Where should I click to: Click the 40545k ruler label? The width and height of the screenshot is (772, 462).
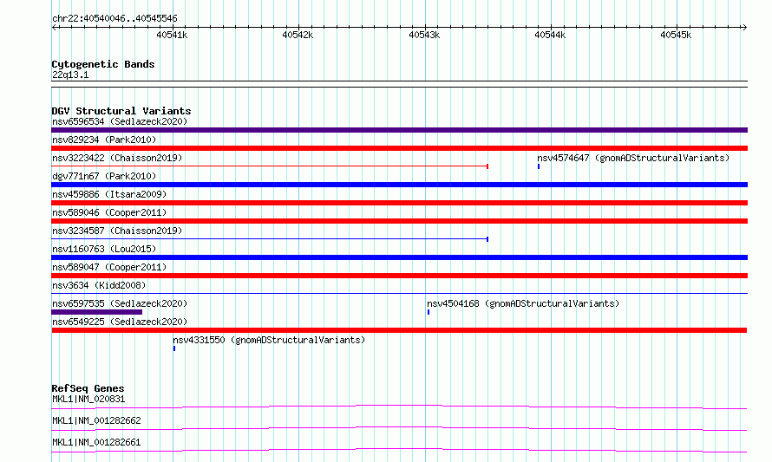(x=676, y=35)
